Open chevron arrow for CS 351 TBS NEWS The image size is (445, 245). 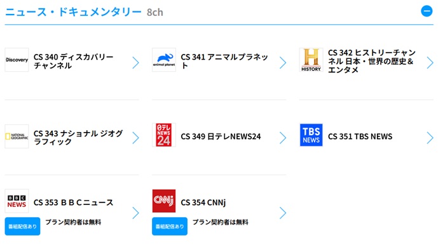[x=430, y=138]
